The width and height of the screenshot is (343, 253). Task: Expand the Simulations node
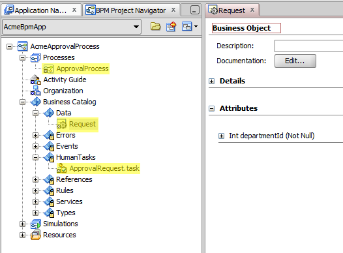tap(22, 224)
